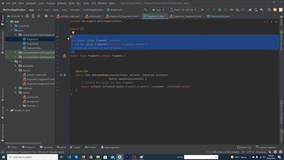Collapse the app module tree node
This screenshot has width=284, height=160.
click(8, 21)
